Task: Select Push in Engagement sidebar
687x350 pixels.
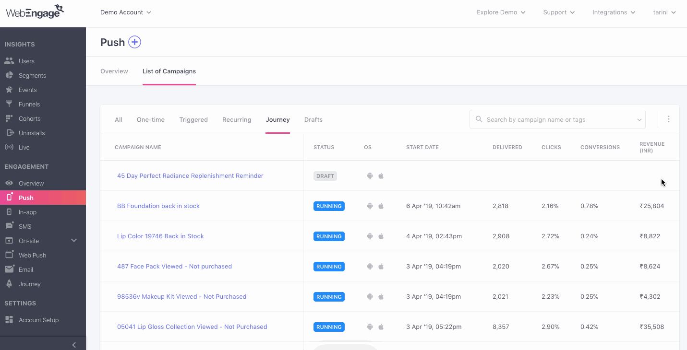Action: pyautogui.click(x=43, y=198)
